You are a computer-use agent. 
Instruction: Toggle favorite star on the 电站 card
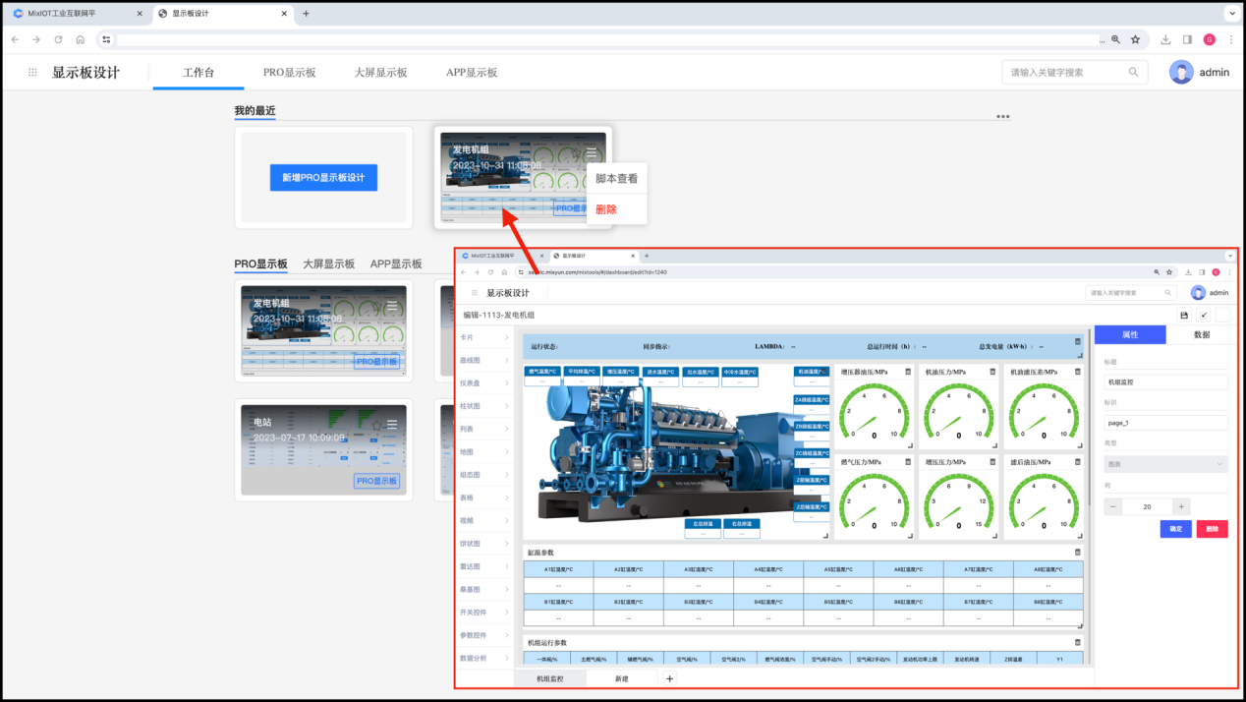[x=377, y=424]
